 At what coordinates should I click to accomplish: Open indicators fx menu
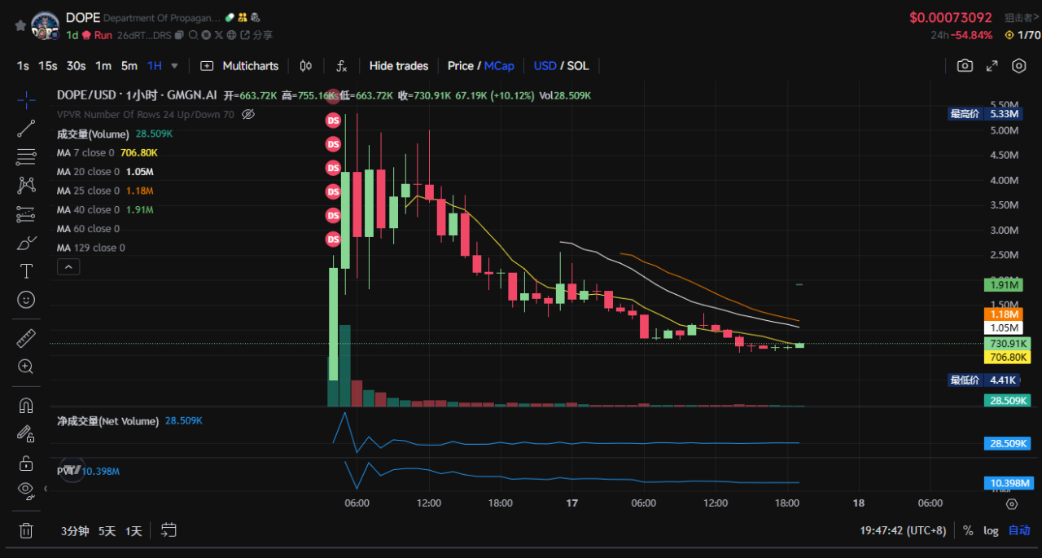click(342, 66)
